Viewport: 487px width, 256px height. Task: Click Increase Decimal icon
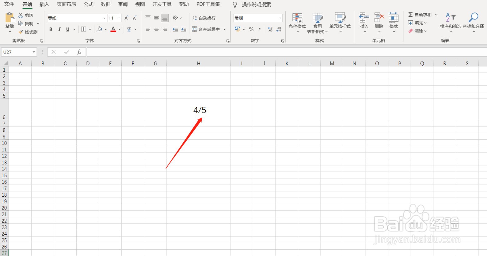pos(270,29)
